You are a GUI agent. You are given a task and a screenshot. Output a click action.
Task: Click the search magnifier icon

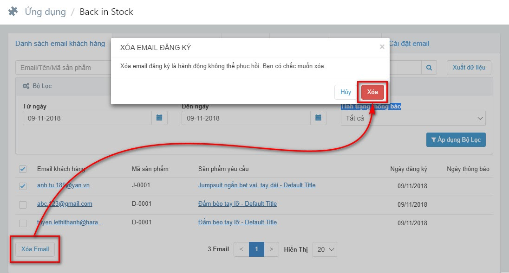coord(429,68)
